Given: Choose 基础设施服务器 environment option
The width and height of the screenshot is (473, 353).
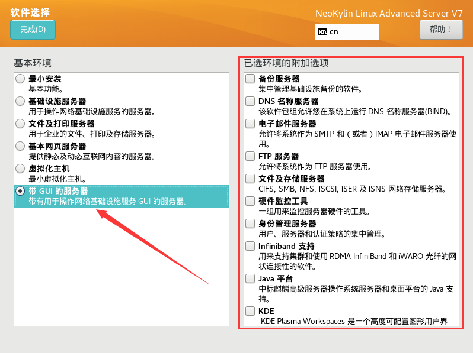Looking at the screenshot, I should (21, 101).
